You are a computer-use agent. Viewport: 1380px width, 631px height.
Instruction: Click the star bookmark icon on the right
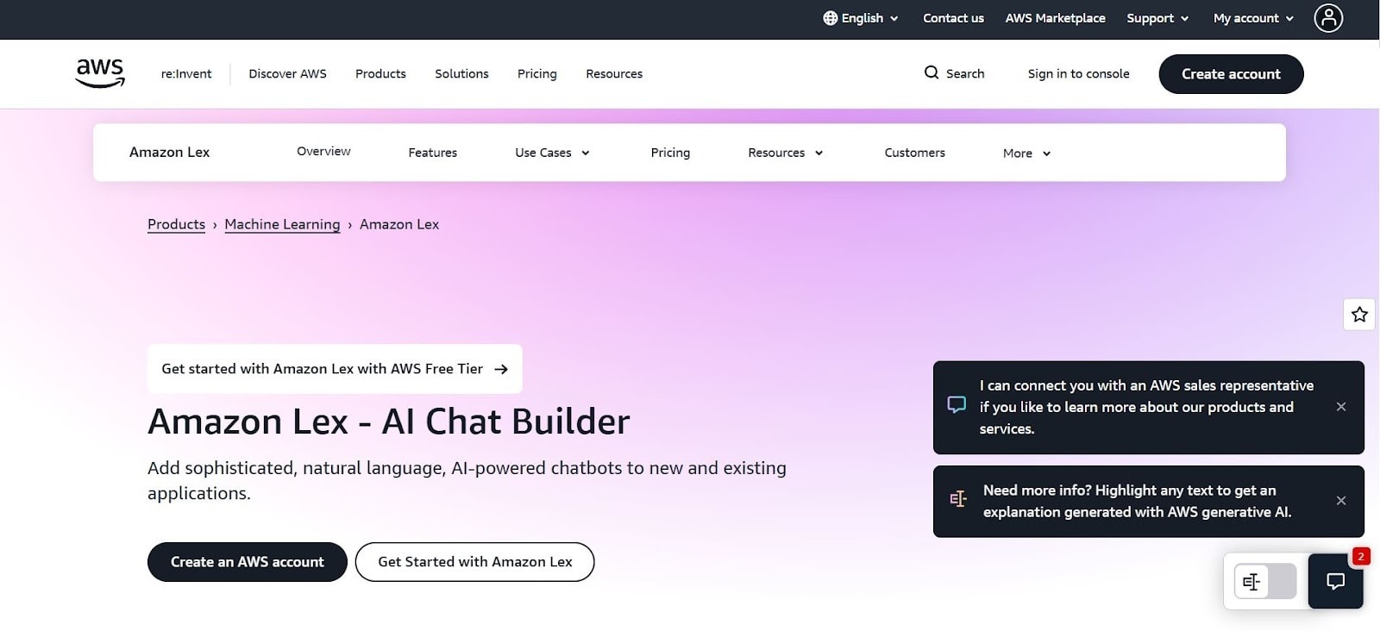1359,314
